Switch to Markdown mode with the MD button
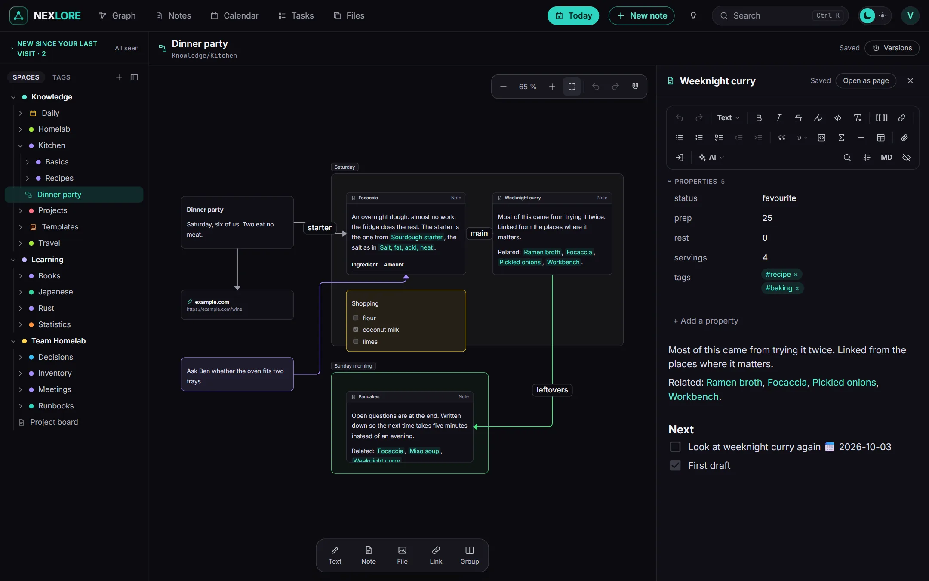This screenshot has height=581, width=929. (x=886, y=158)
